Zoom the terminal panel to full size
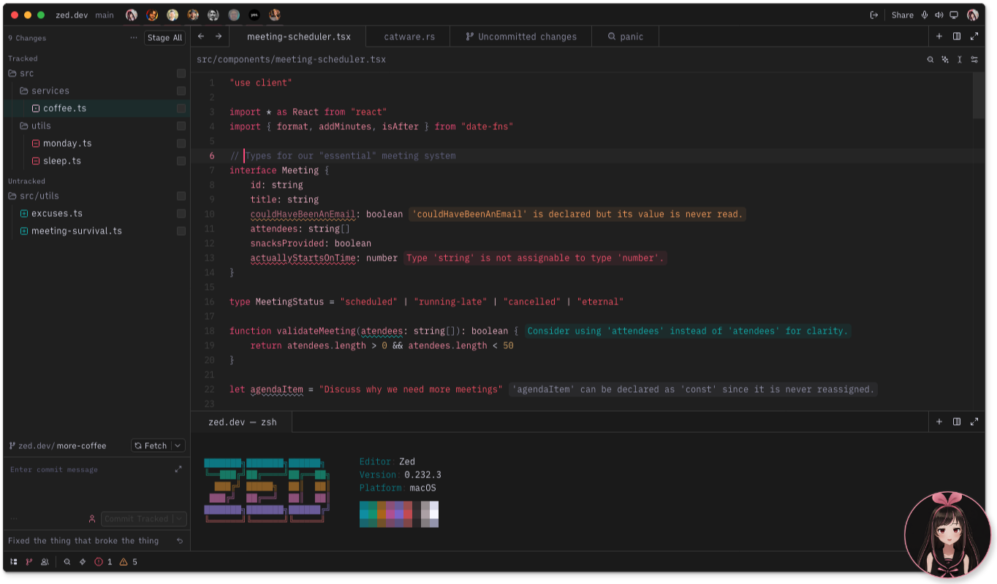 (974, 421)
